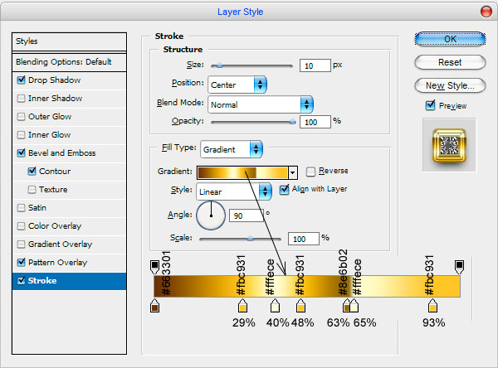The width and height of the screenshot is (498, 368).
Task: Click the Reset button
Action: (450, 62)
